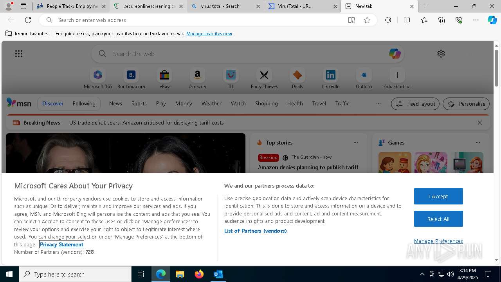Image resolution: width=501 pixels, height=282 pixels.
Task: Open Settings and more ellipsis
Action: (x=476, y=20)
